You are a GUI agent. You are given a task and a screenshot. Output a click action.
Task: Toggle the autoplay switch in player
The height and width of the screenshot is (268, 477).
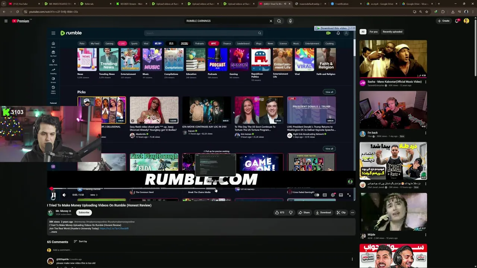click(317, 195)
